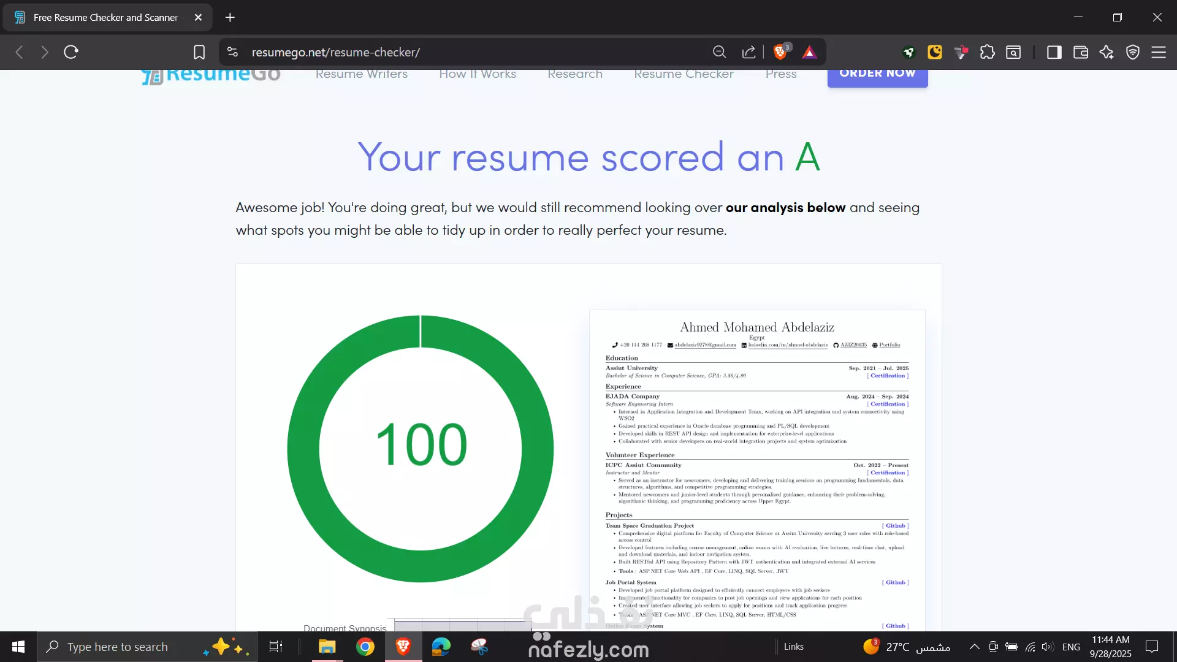Click the green arrow extension icon
1177x662 pixels.
[908, 52]
